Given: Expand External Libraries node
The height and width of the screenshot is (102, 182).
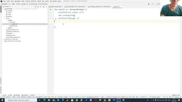Looking at the screenshot, I should [x=3, y=39].
